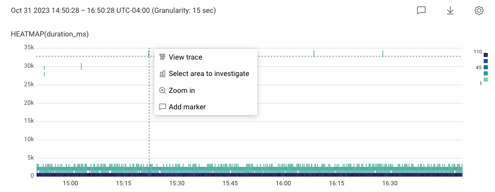495x192 pixels.
Task: Click the 30k y-axis label
Action: pyautogui.click(x=29, y=66)
